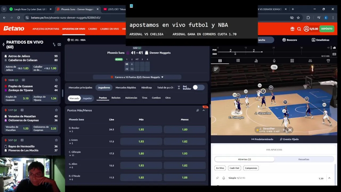The width and height of the screenshot is (341, 192).
Task: Bet D. Booker Más at 1.95
Action: [141, 130]
